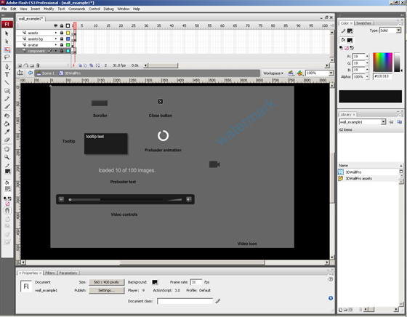
Task: Select the Free Transform tool
Action: pyautogui.click(x=7, y=49)
